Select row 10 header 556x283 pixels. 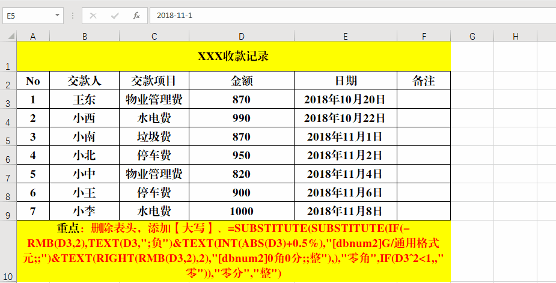pyautogui.click(x=8, y=251)
